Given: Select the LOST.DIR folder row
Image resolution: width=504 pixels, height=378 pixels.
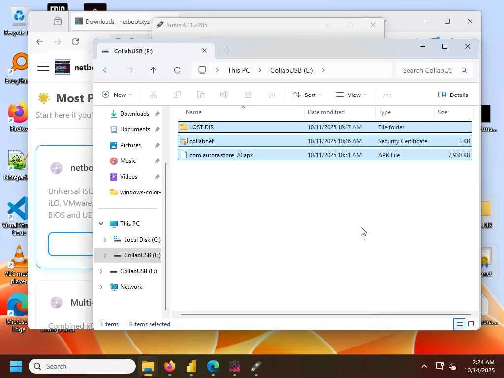Looking at the screenshot, I should tap(325, 127).
